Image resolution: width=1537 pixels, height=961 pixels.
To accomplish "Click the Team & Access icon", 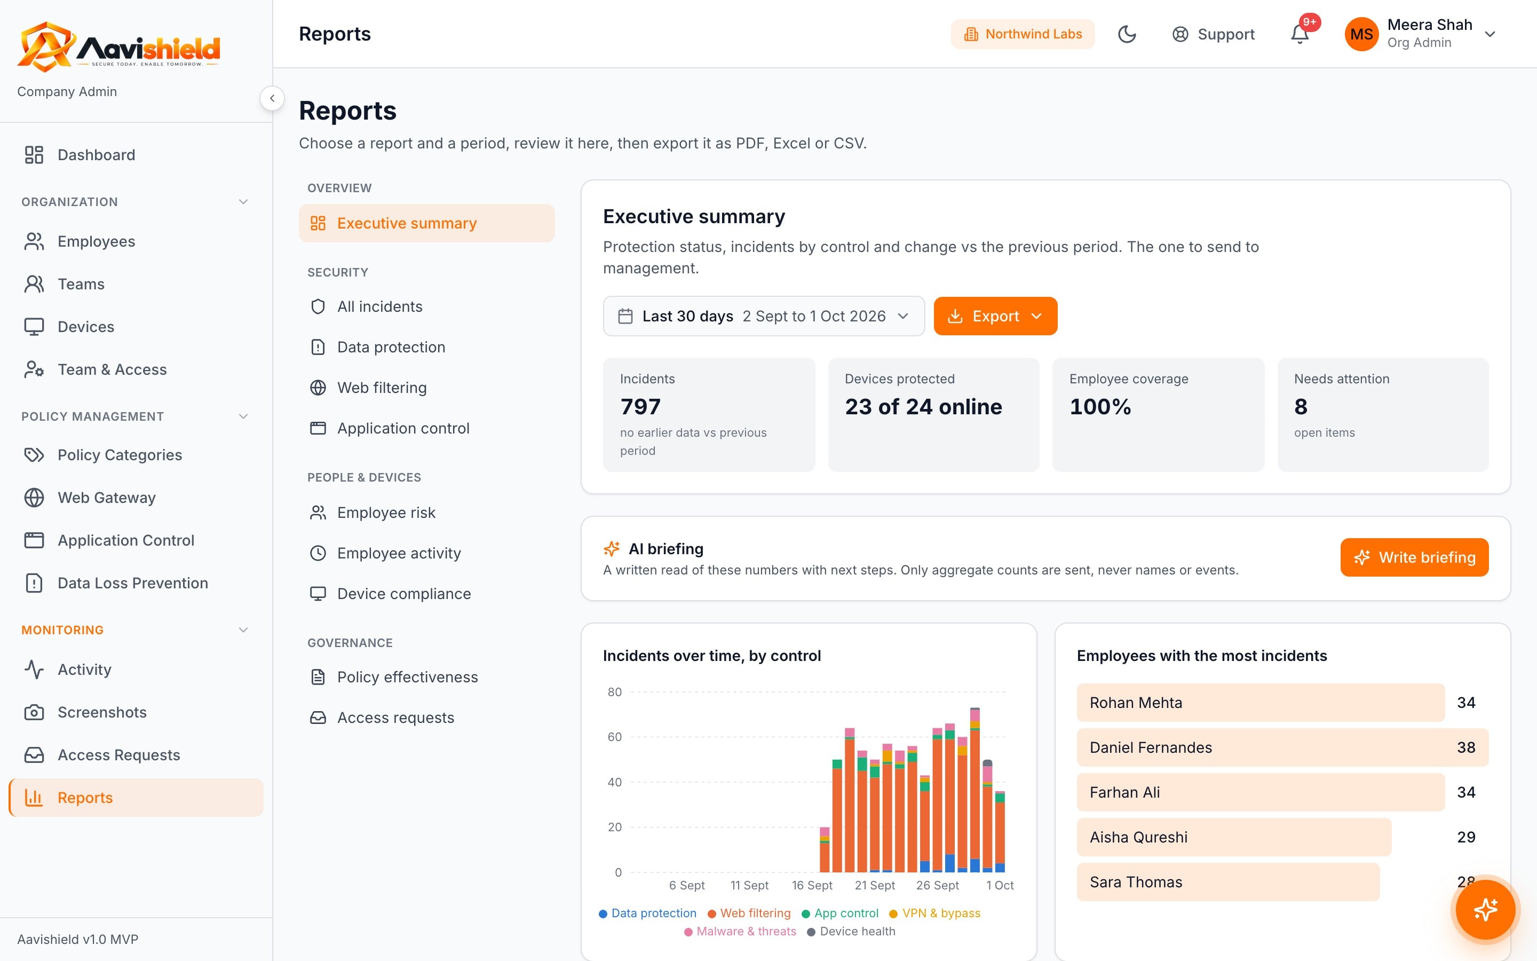I will [x=34, y=369].
